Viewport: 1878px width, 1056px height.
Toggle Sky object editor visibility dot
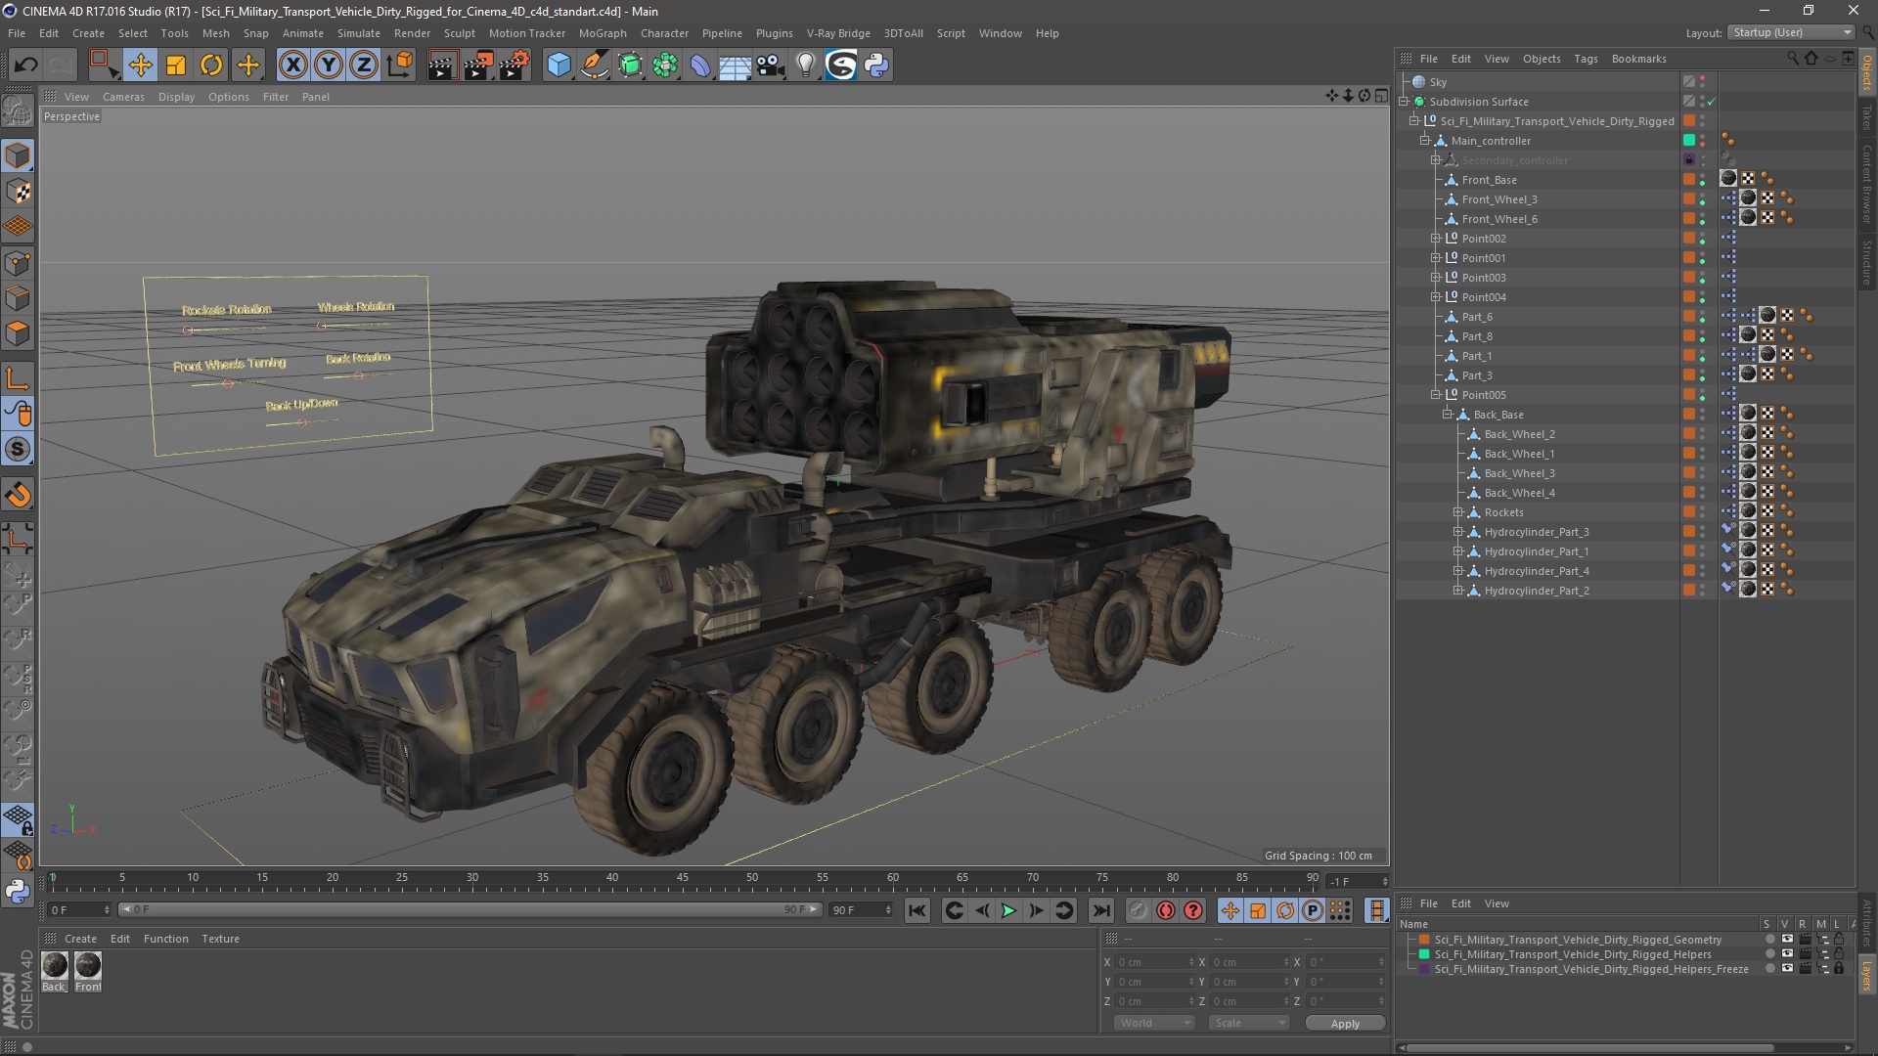click(1703, 78)
